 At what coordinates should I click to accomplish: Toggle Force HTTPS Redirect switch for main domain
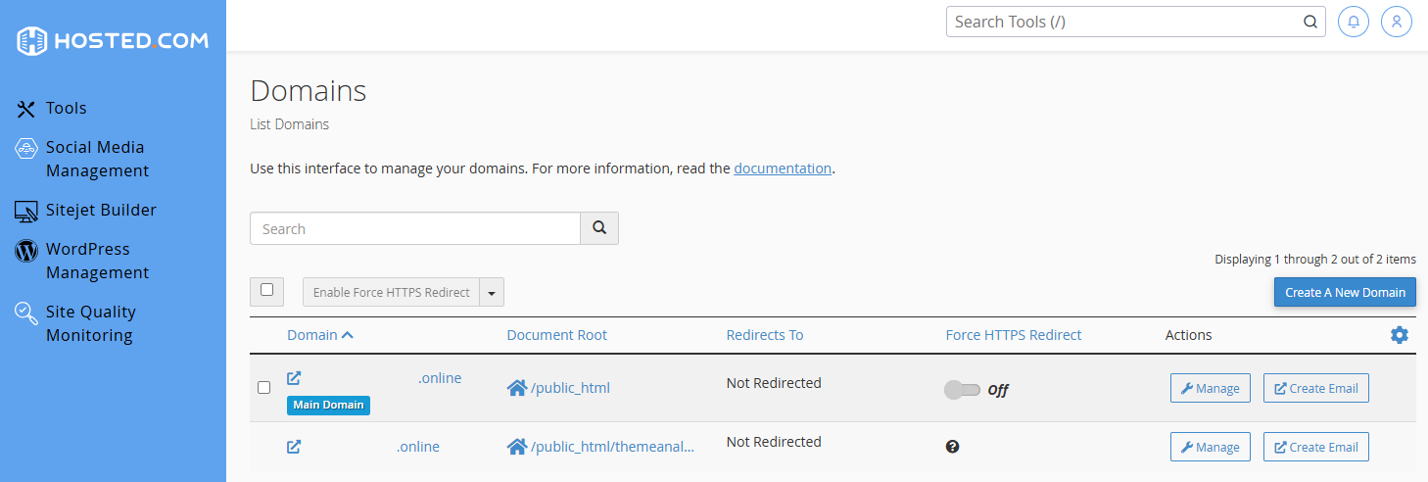(962, 390)
